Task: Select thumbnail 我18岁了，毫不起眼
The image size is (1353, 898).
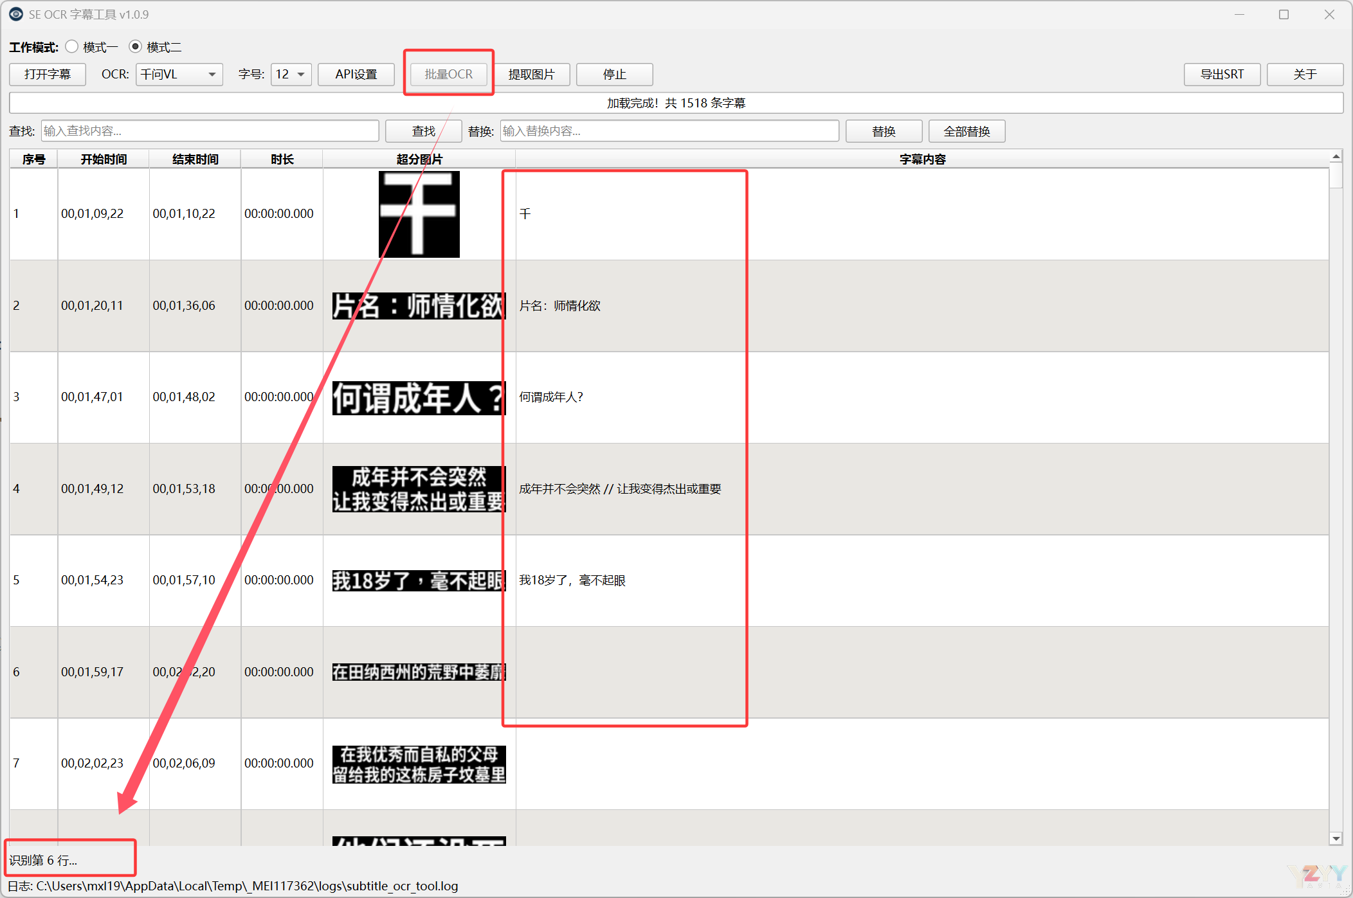Action: point(419,580)
